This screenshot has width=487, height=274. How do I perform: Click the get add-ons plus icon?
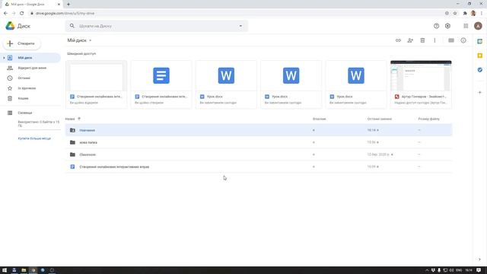click(x=480, y=92)
